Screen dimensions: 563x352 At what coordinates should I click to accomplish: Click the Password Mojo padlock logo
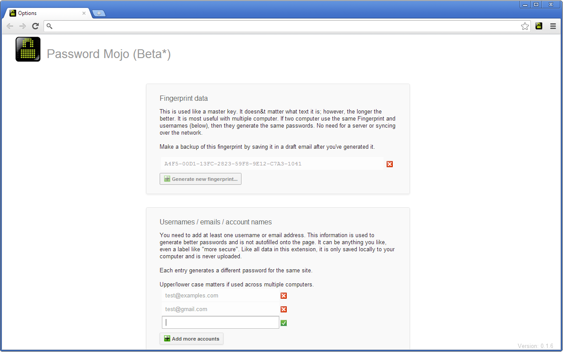click(x=28, y=49)
